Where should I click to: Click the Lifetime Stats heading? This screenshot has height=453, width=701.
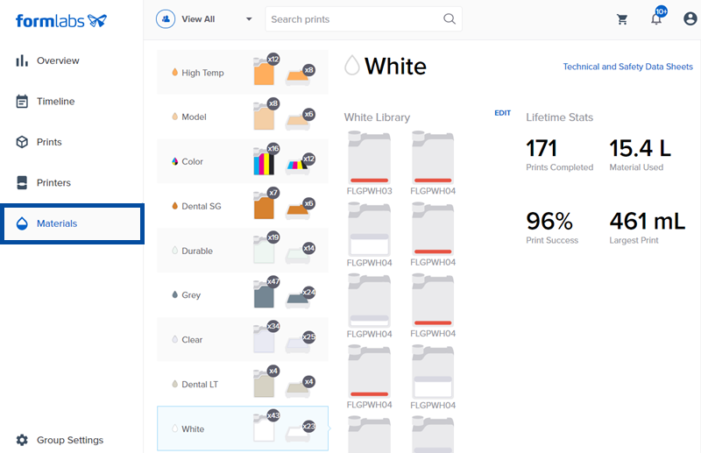click(559, 117)
